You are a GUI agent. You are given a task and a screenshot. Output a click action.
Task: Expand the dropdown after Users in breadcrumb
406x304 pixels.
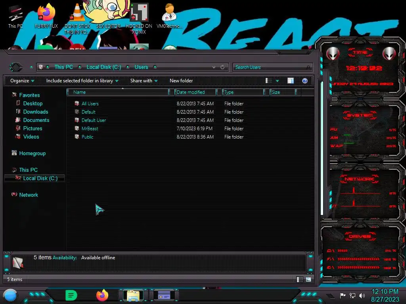[155, 67]
